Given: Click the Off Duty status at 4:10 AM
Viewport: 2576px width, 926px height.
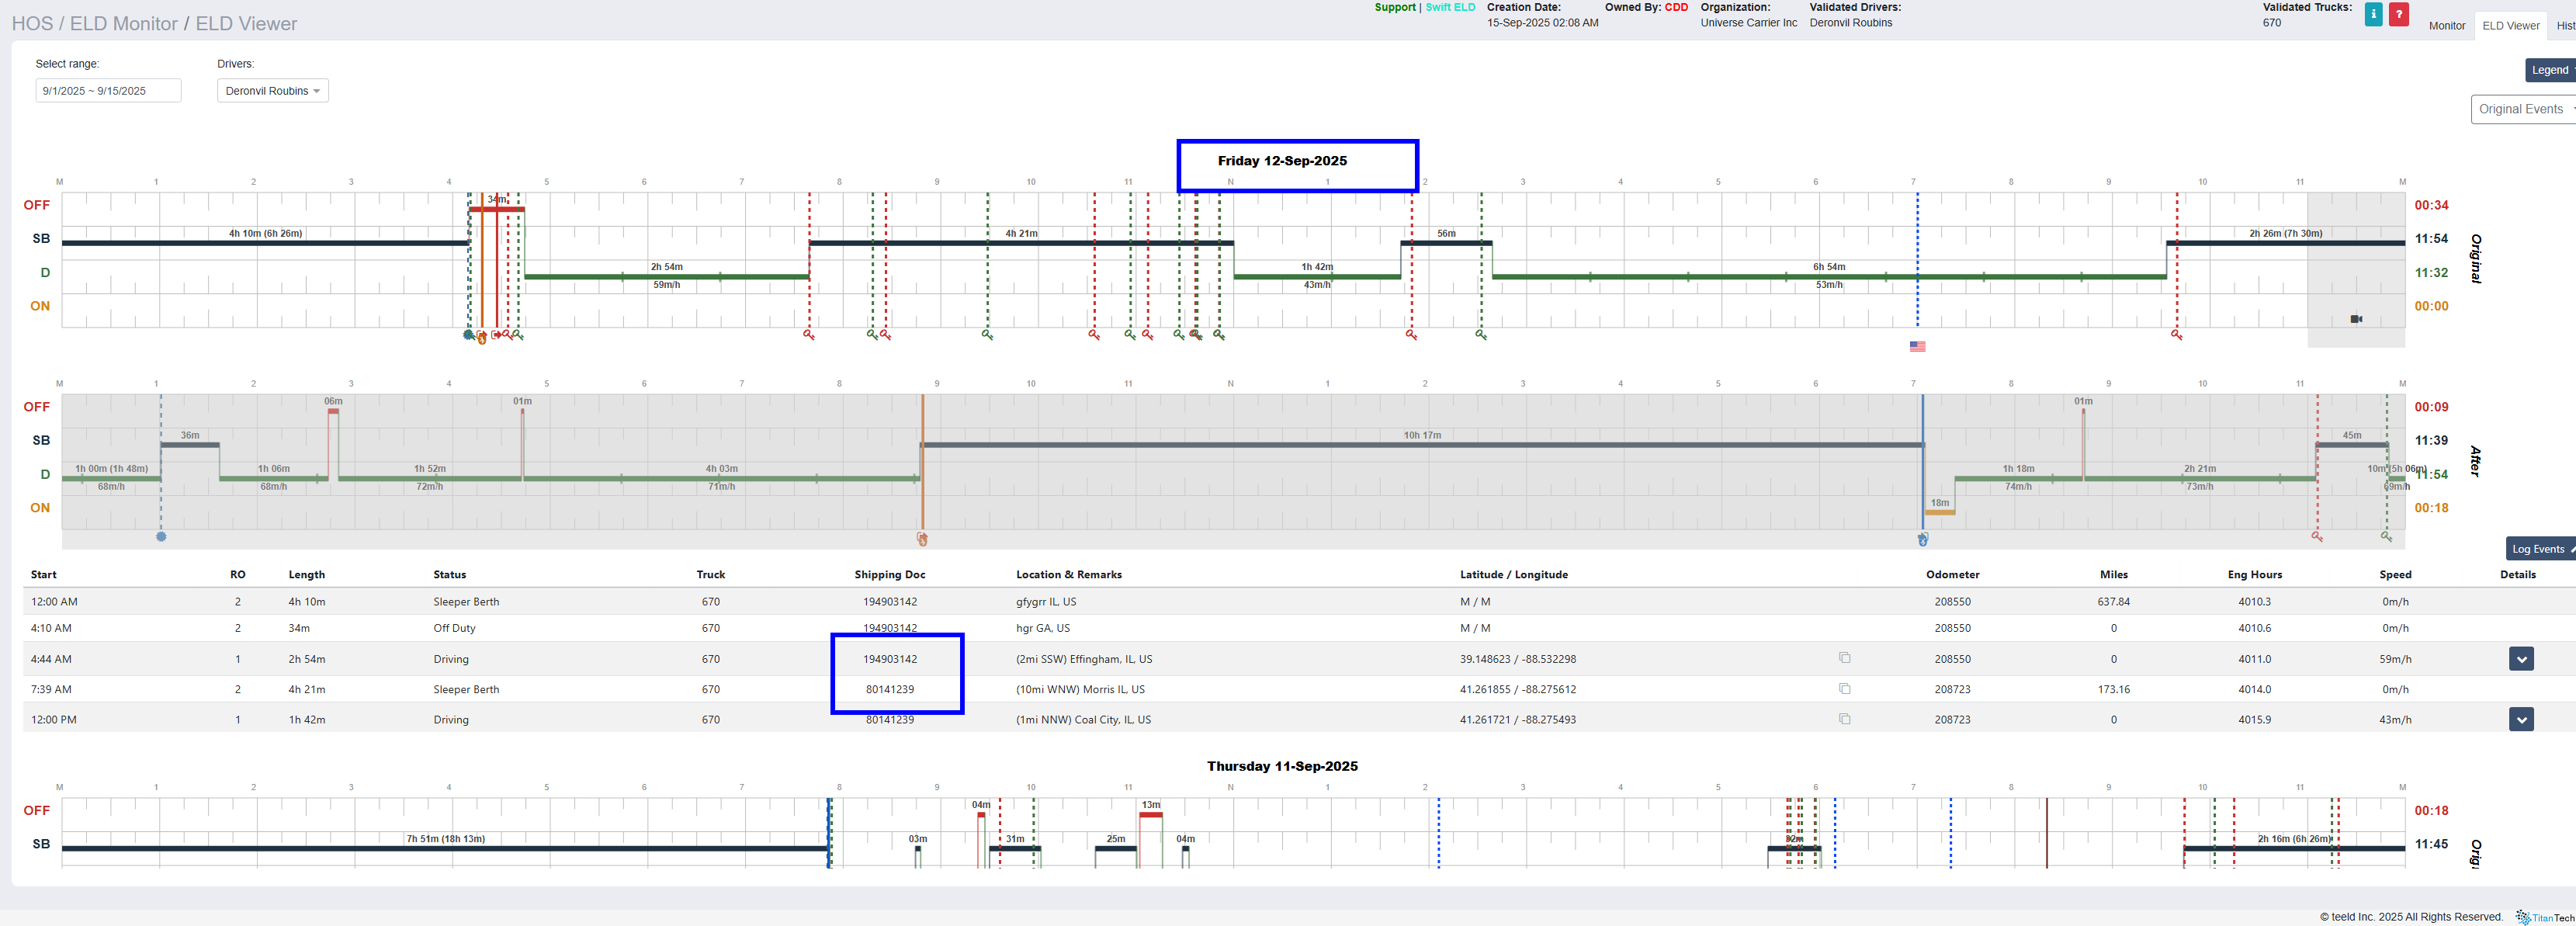Looking at the screenshot, I should tap(455, 628).
